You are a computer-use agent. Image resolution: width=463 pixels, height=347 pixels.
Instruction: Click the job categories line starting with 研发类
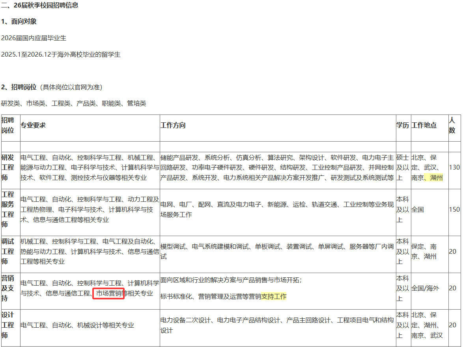[x=74, y=103]
